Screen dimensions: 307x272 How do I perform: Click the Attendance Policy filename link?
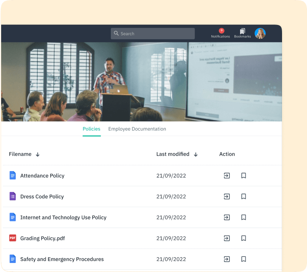click(42, 176)
